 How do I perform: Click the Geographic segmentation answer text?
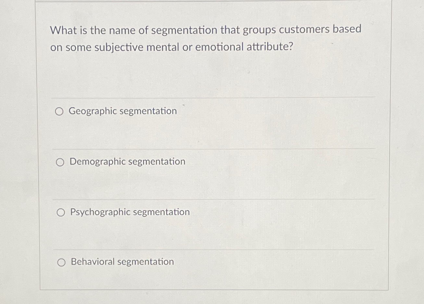(123, 111)
